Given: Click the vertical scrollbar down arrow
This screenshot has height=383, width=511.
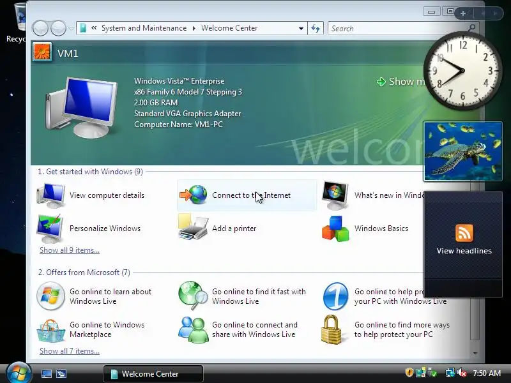Looking at the screenshot, I should coord(475,353).
